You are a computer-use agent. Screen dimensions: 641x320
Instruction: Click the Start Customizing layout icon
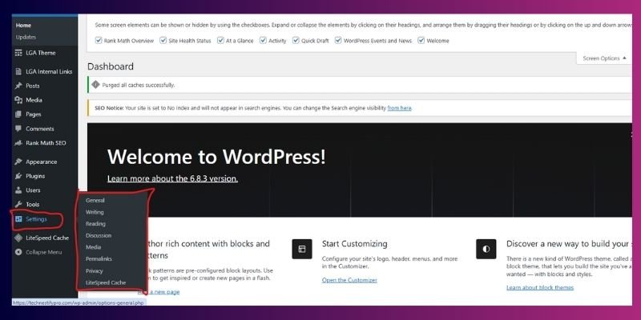(302, 249)
